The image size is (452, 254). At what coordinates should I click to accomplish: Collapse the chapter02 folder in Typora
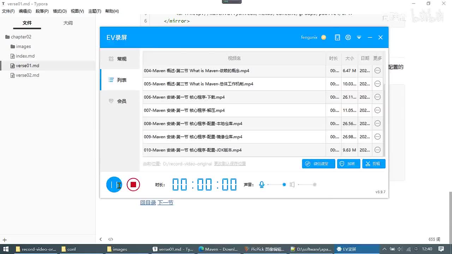click(18, 37)
